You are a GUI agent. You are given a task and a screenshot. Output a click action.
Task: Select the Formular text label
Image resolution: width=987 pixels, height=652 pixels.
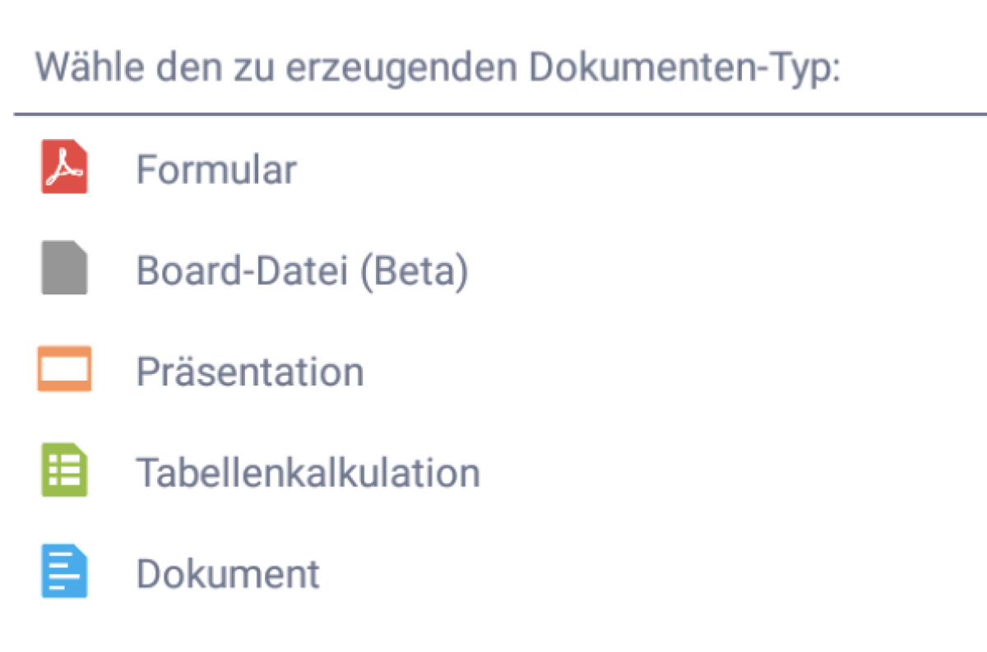(215, 170)
